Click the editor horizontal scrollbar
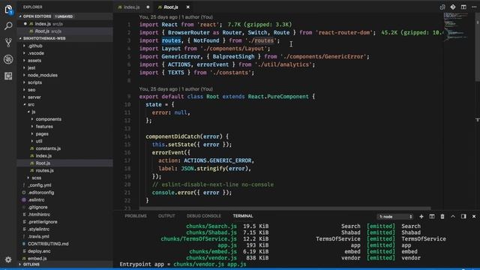The width and height of the screenshot is (480, 270). click(x=285, y=208)
